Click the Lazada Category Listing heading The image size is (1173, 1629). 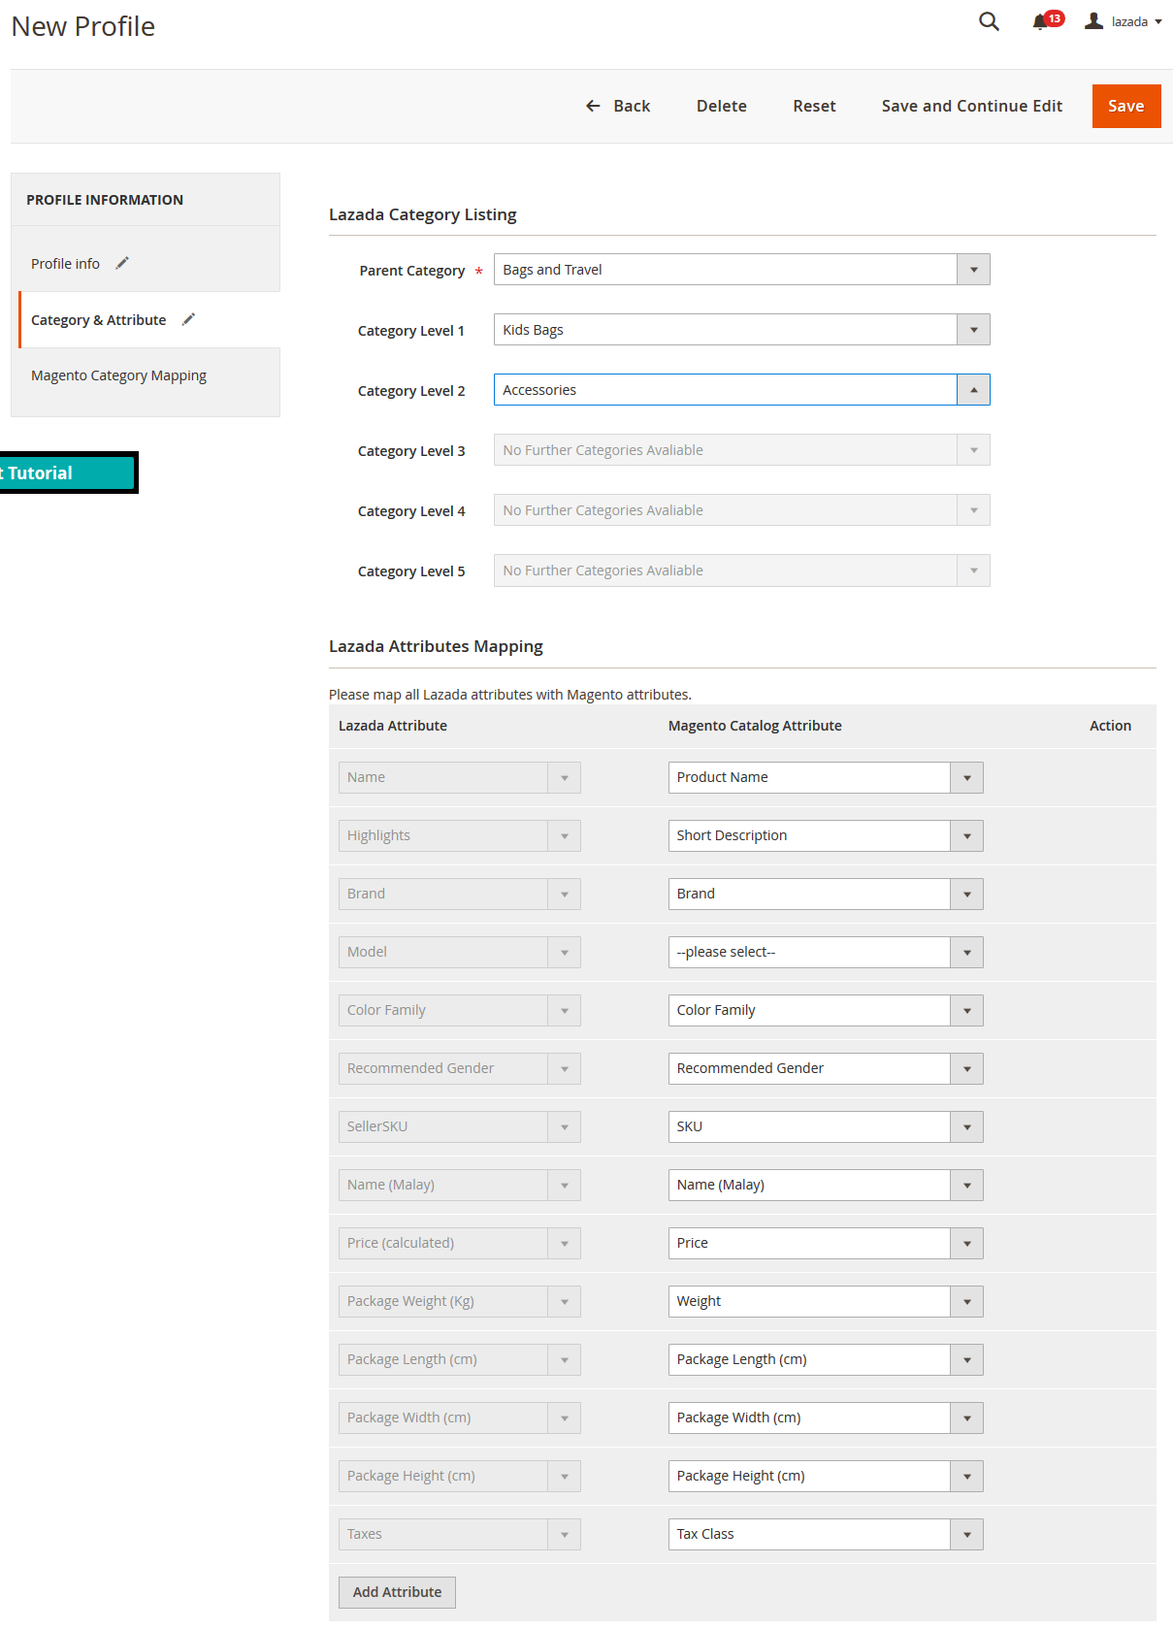tap(423, 214)
